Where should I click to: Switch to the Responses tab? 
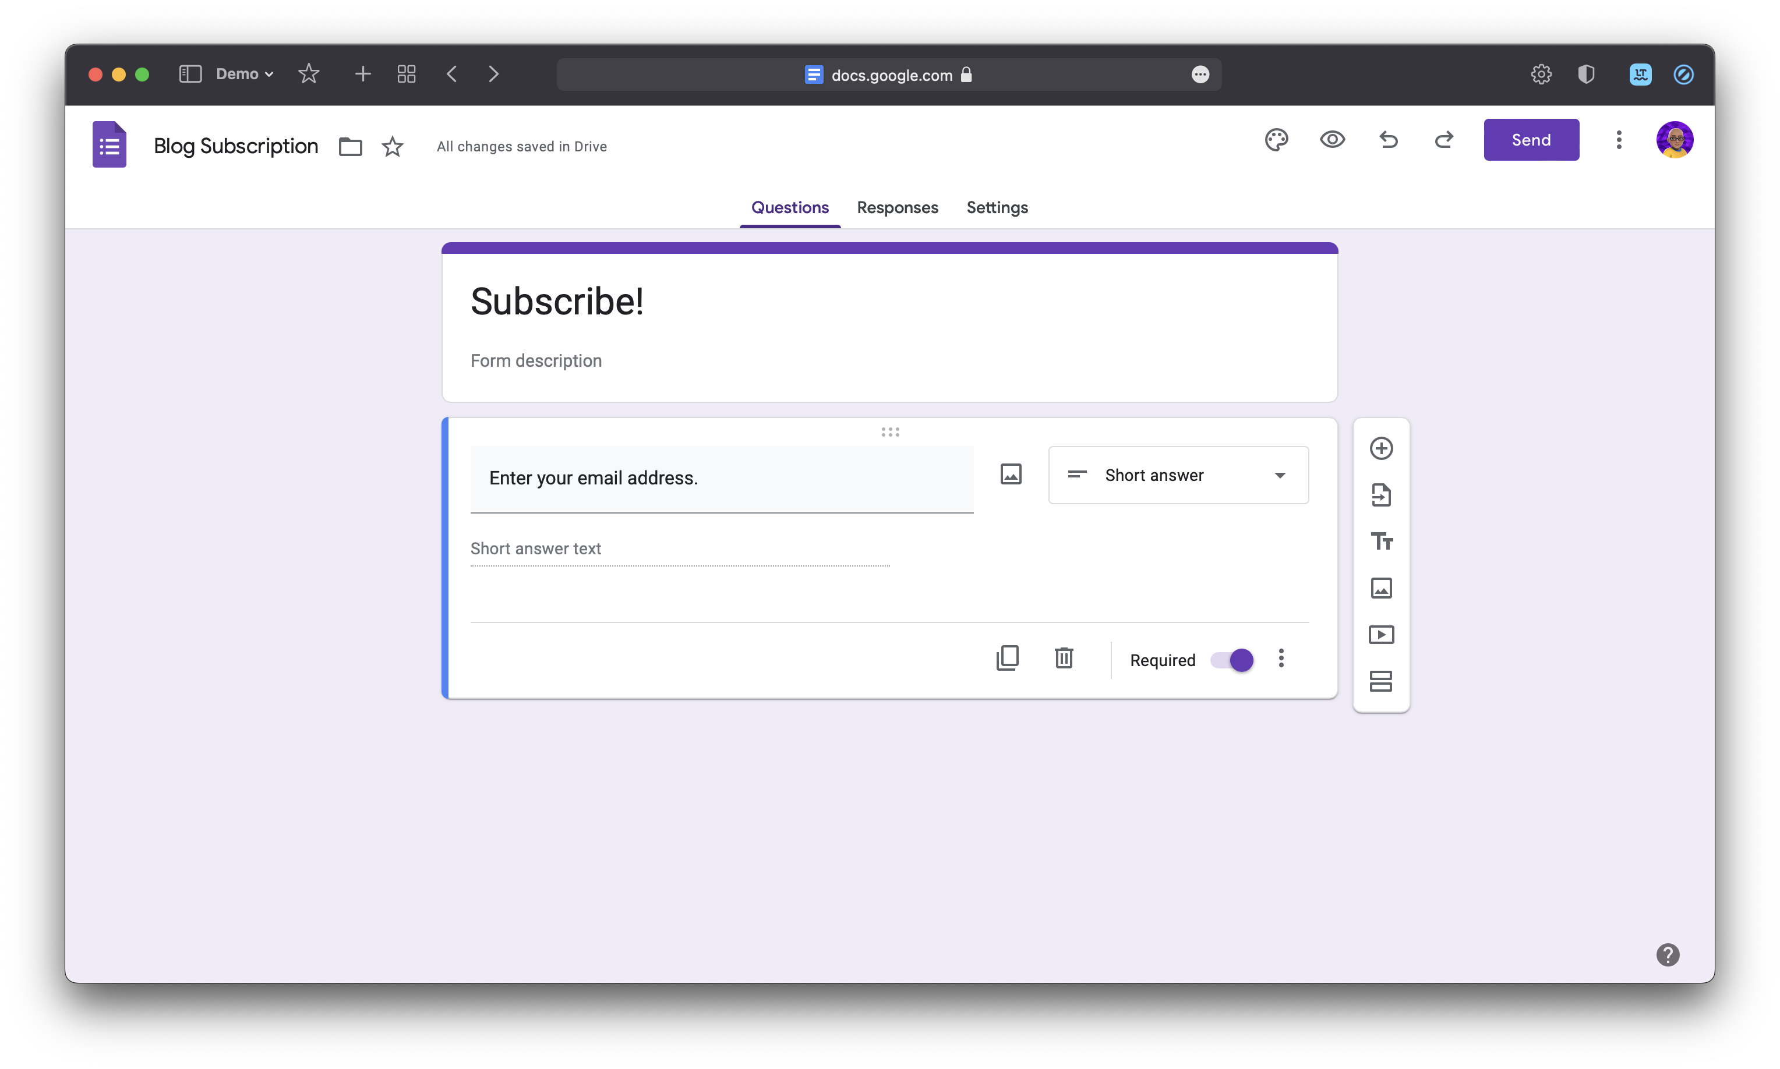(x=897, y=207)
